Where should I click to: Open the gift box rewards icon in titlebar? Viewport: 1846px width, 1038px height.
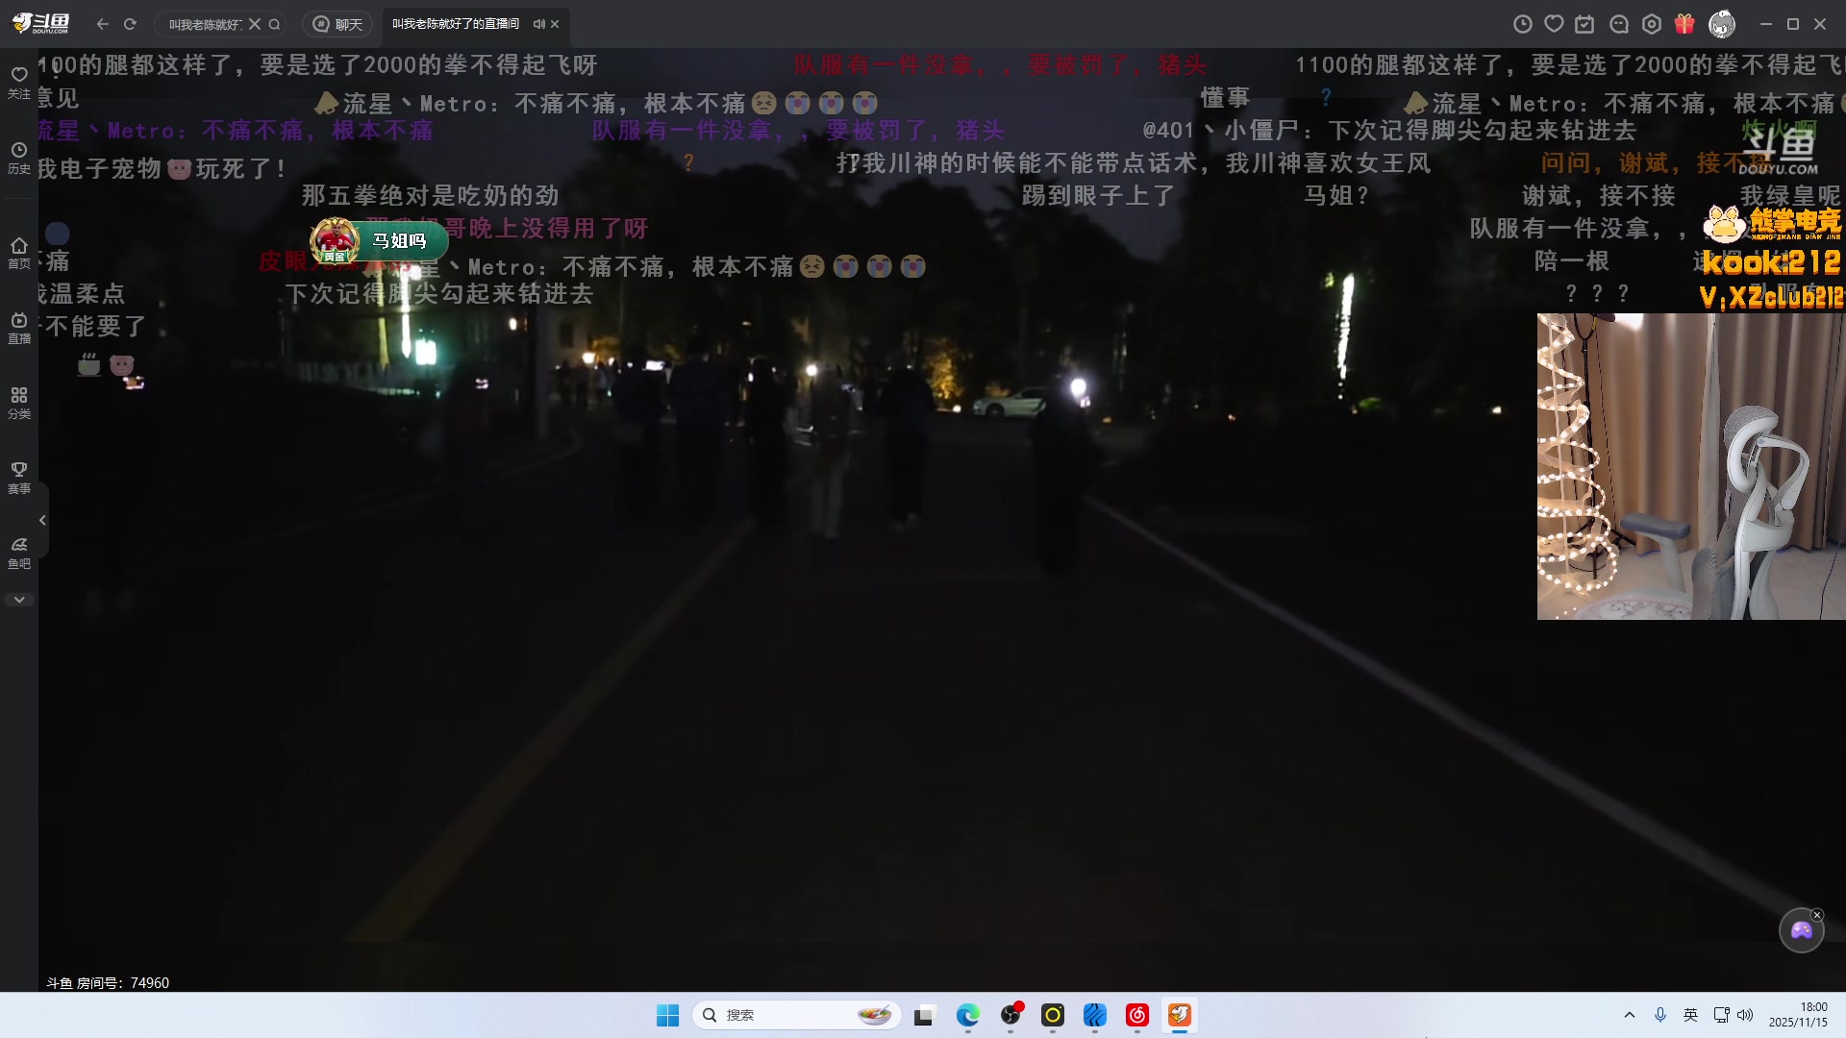tap(1684, 24)
